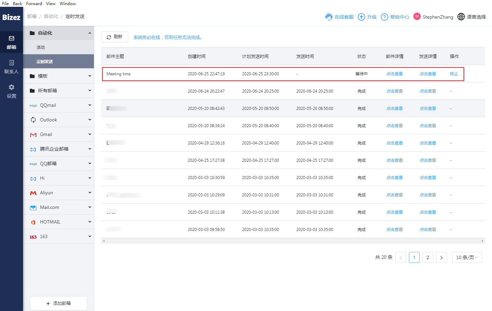Screen dimensions: 492x311
Task: Click the previous page arrow
Action: [401, 257]
